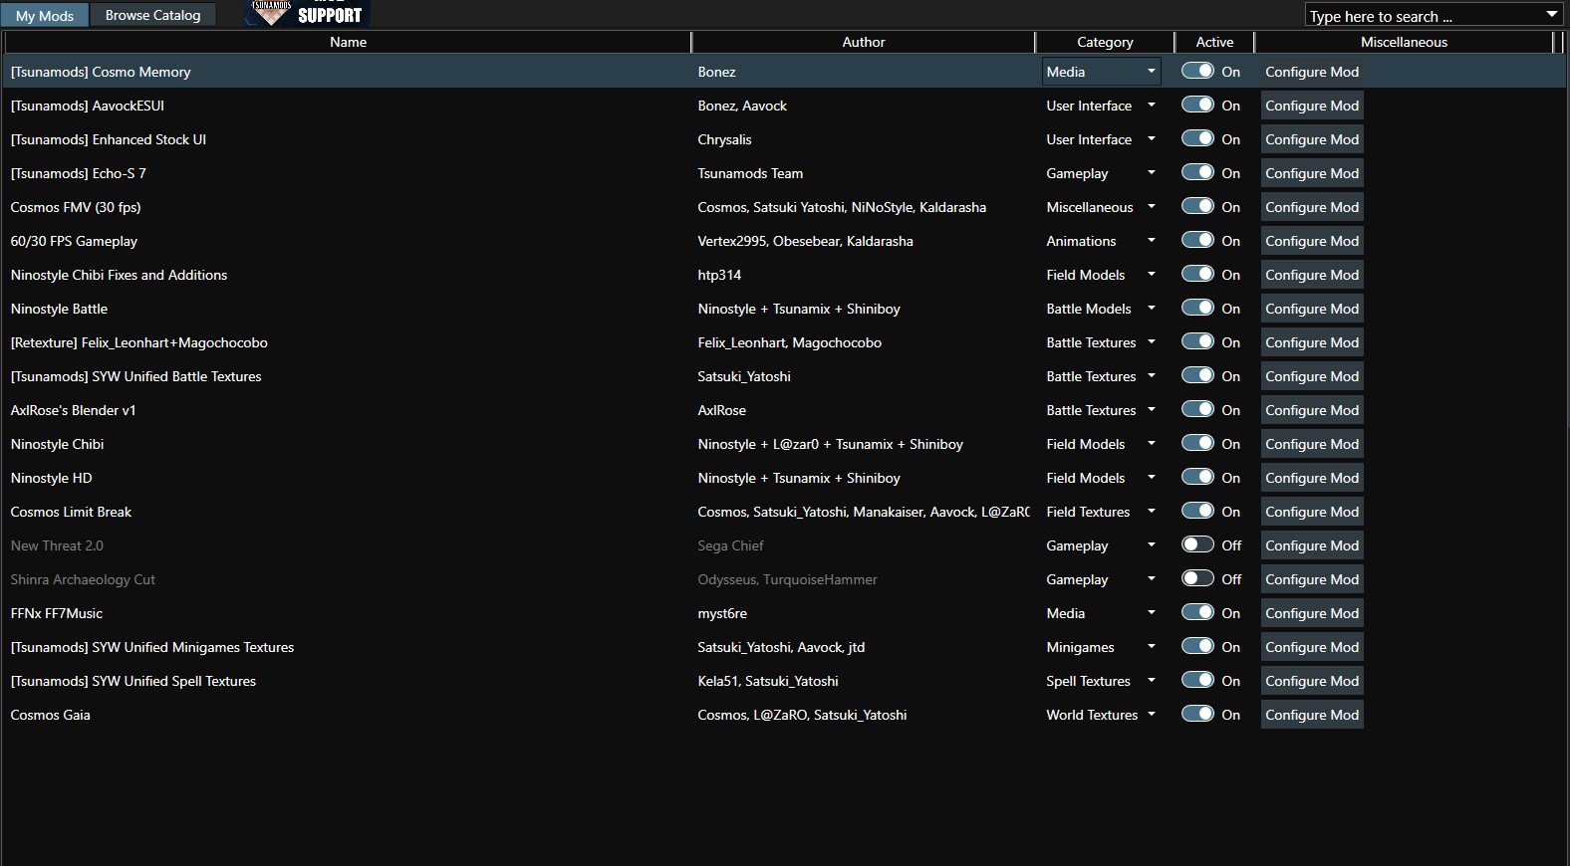Click author text 'AxlRose'
The height and width of the screenshot is (866, 1570).
pyautogui.click(x=721, y=410)
